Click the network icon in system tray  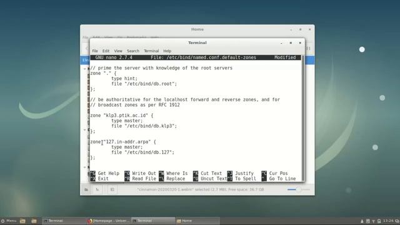tap(374, 221)
